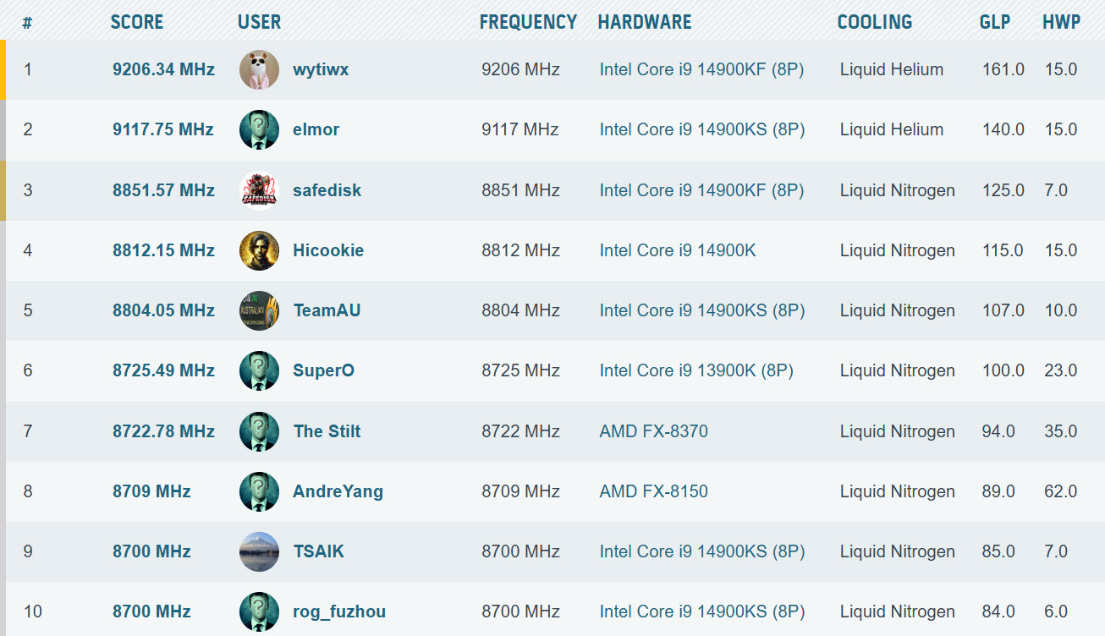Open the 9117.75 MHz score entry
Viewport: 1105px width, 636px height.
(x=163, y=129)
